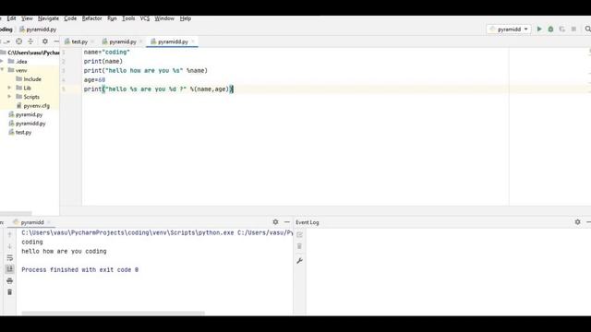
Task: Click Event Log mark-all-read icon
Action: 299,234
